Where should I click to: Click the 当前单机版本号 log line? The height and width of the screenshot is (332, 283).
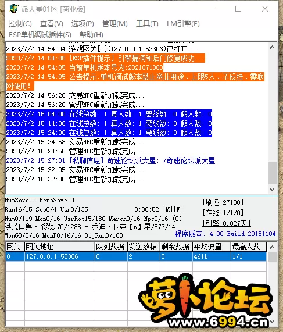(85, 67)
